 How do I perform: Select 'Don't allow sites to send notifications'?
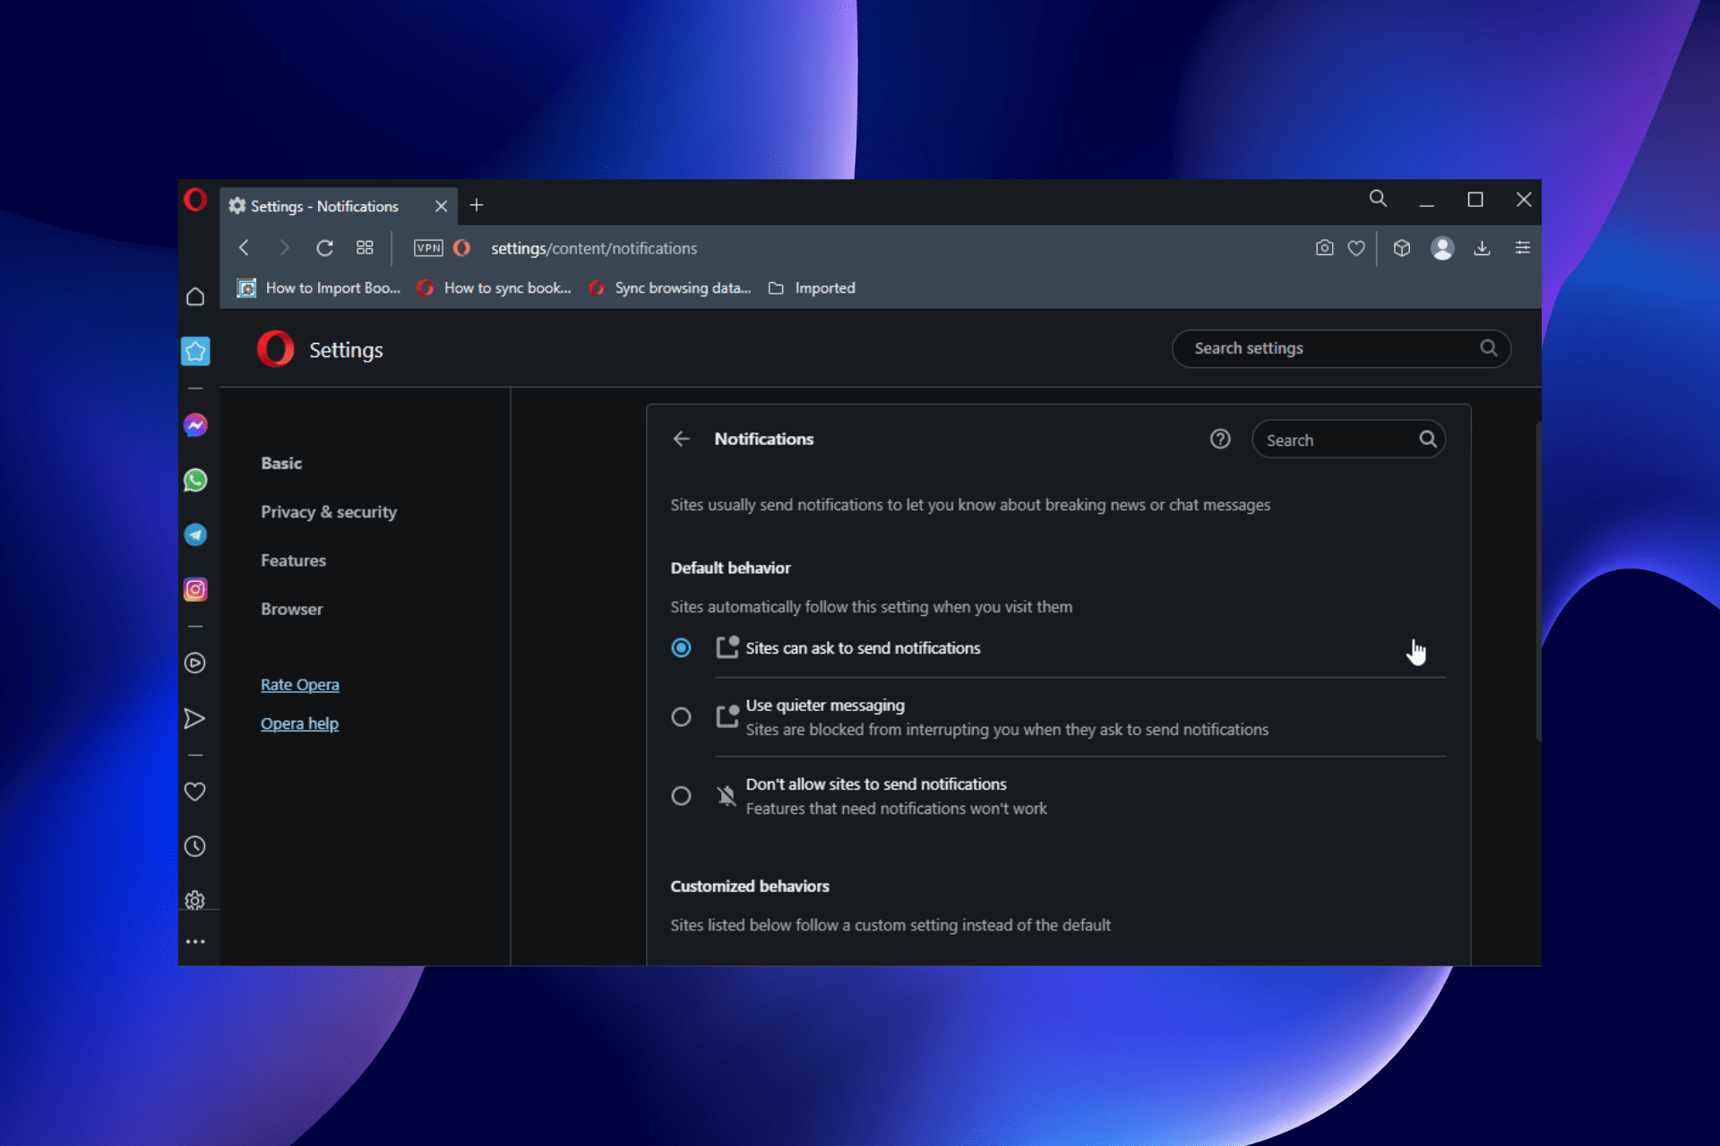tap(681, 796)
